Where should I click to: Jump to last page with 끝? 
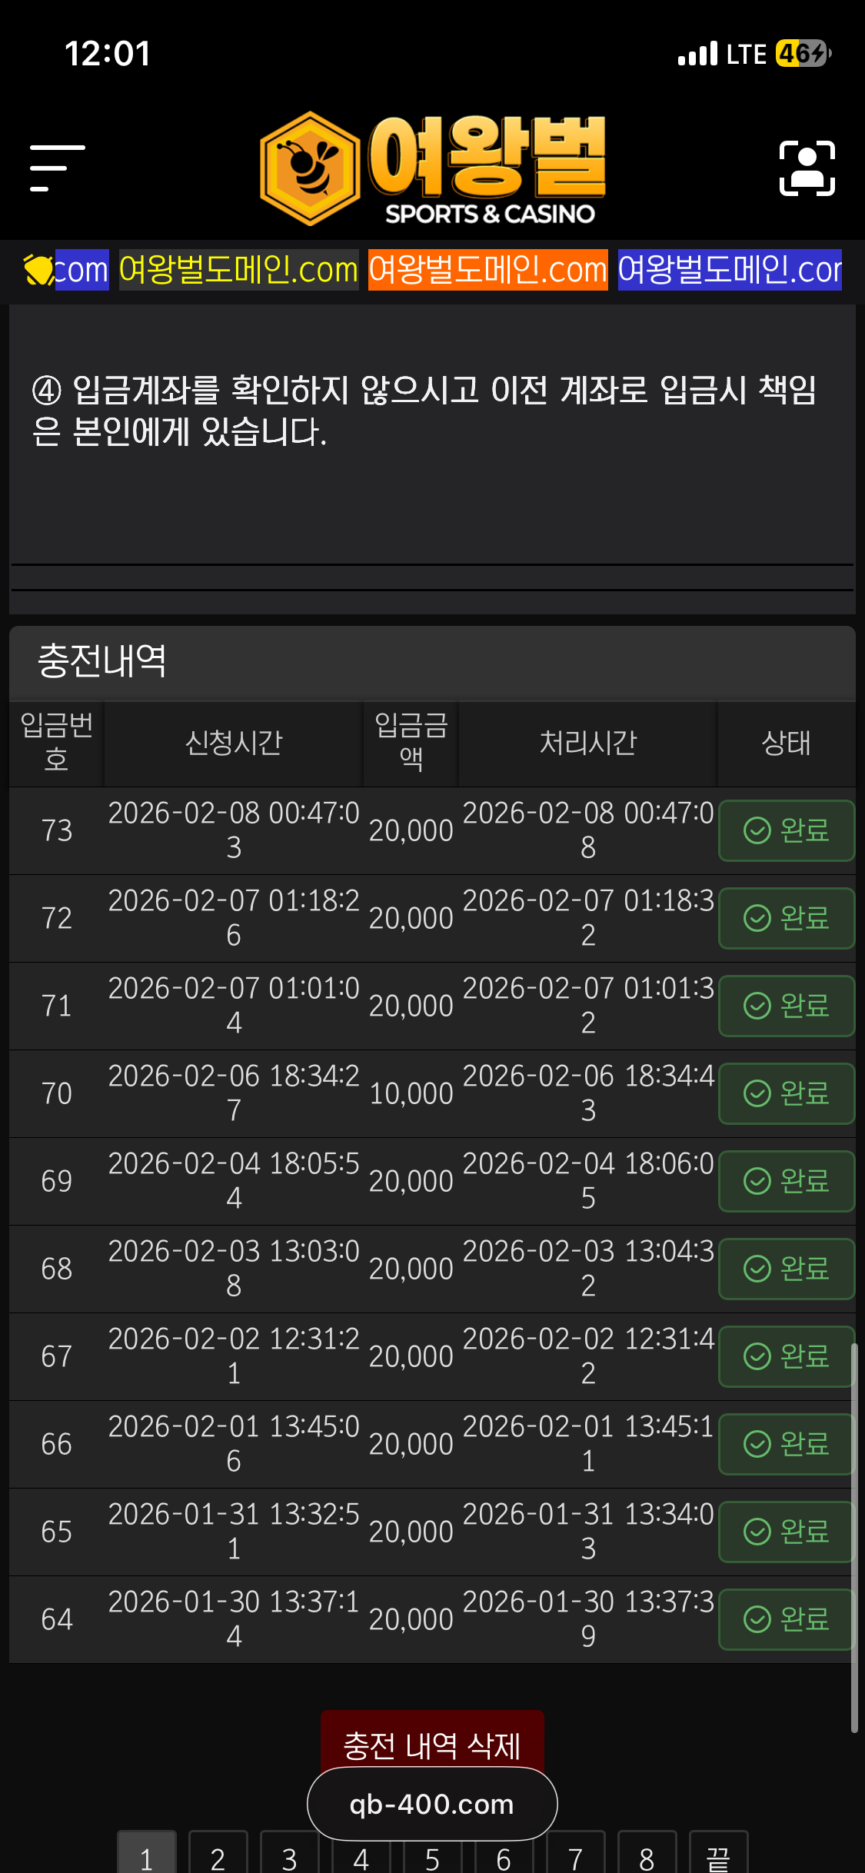[718, 1858]
